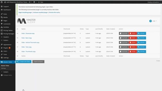Open Master Slider Settings submenu
Viewport: 162px width, 91px height.
tap(3, 68)
